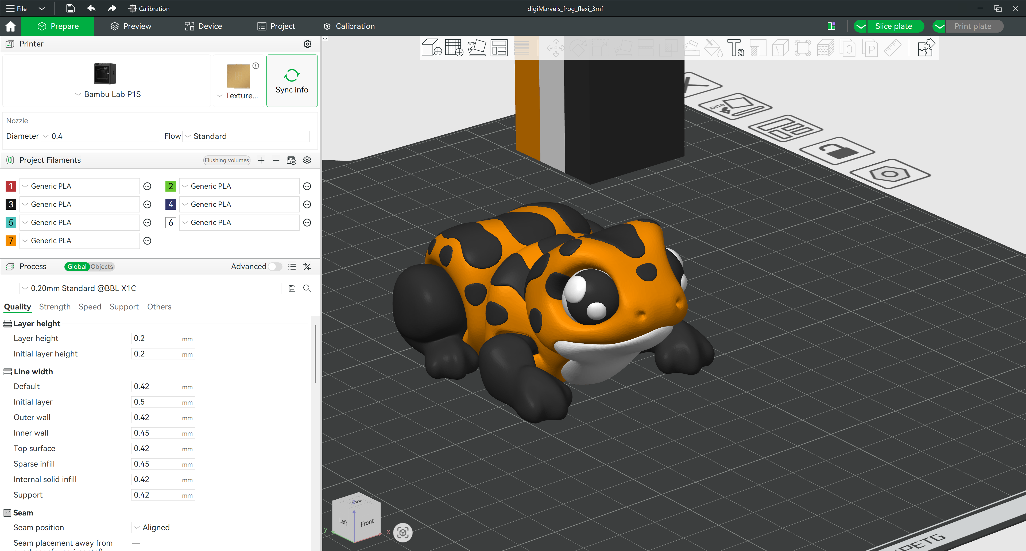Screen dimensions: 1026x551
Task: Click the compare presets icon in the Process header
Action: 307,267
